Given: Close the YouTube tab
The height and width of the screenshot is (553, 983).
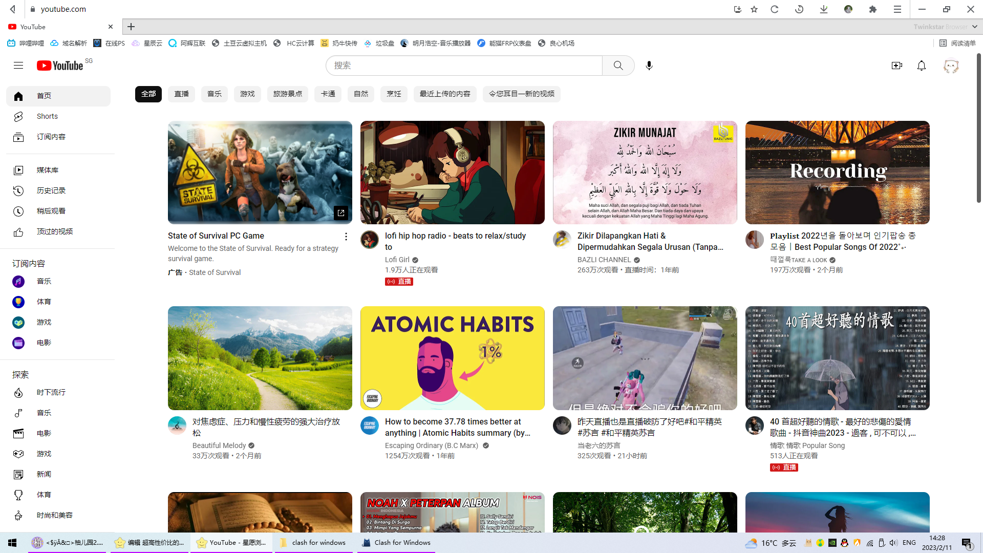Looking at the screenshot, I should pos(111,27).
